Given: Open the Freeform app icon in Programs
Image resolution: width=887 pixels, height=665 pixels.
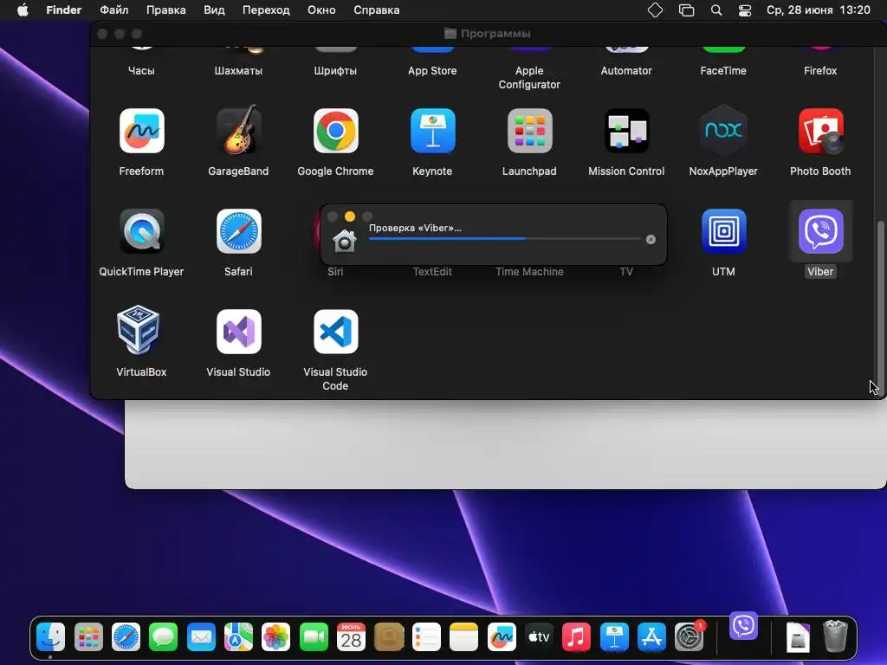Looking at the screenshot, I should click(x=141, y=131).
